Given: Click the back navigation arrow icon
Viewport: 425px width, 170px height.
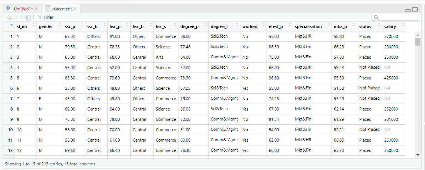Looking at the screenshot, I should 9,17.
